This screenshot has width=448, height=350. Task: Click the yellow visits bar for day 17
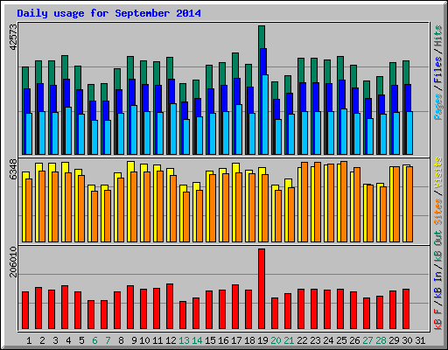(235, 202)
